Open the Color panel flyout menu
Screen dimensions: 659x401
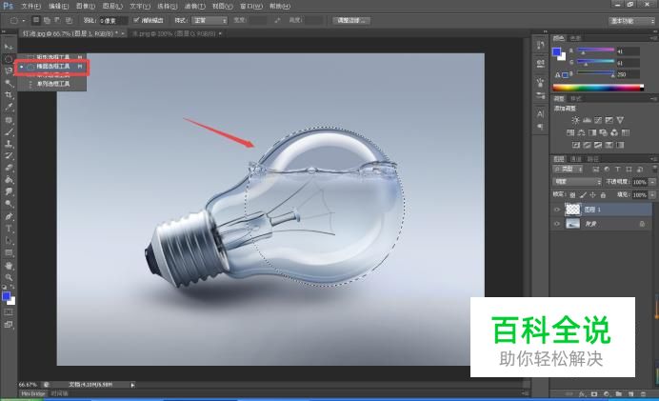[x=654, y=38]
